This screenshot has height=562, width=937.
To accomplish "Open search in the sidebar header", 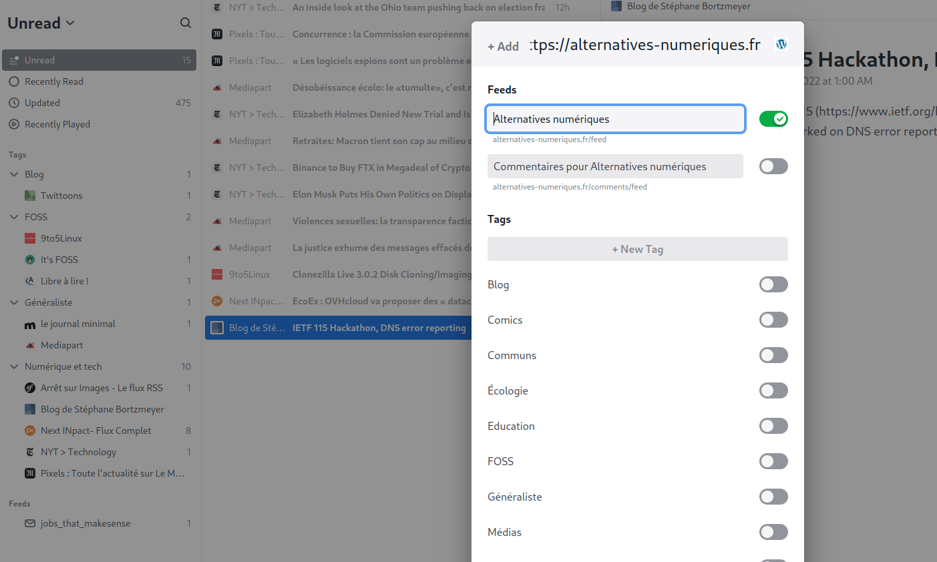I will pos(186,23).
